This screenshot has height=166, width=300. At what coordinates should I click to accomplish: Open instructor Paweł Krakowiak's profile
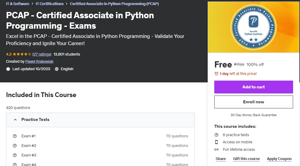(39, 62)
